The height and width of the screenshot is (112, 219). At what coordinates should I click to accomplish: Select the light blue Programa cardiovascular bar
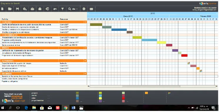click(x=149, y=40)
